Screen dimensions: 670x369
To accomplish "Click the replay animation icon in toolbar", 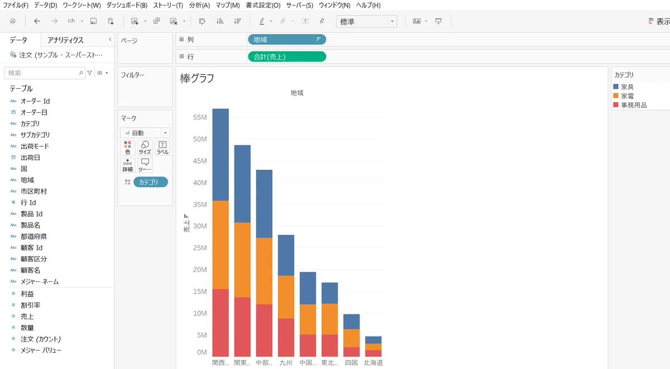I will (x=71, y=21).
